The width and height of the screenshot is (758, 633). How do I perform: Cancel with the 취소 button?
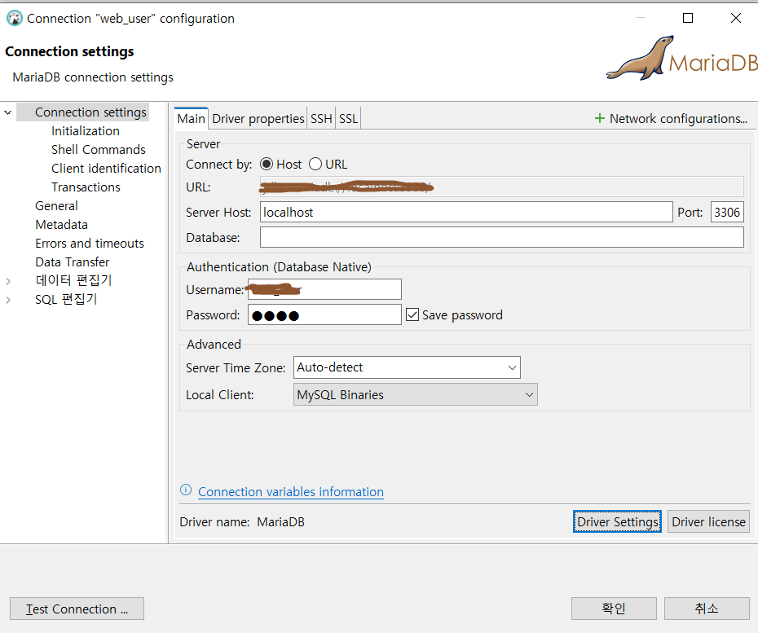coord(707,609)
